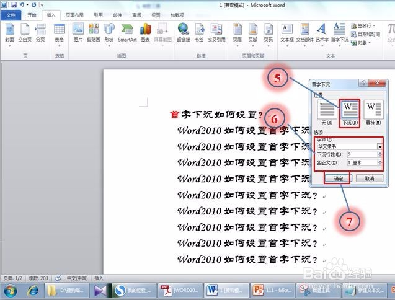Click stepper arrows for lines to drop
Screen dimensions: 395x300
379,154
